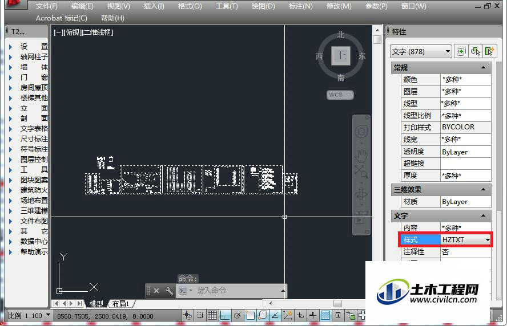Toggle Transparency display in status bar
This screenshot has height=326, width=507.
coord(325,315)
